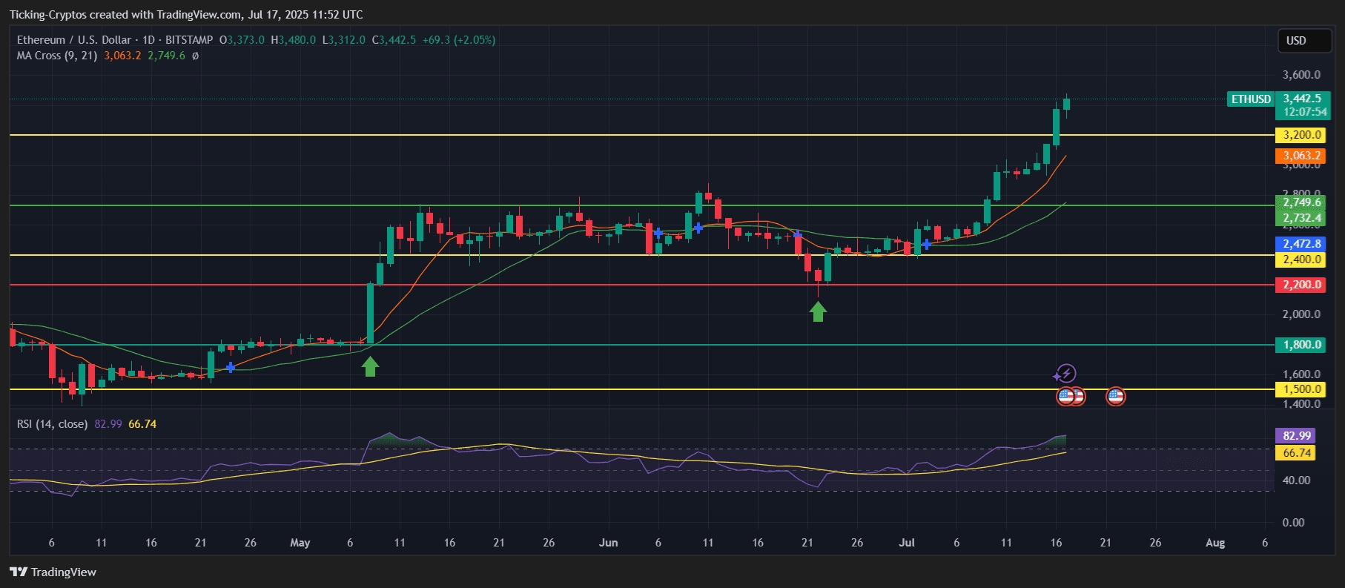The image size is (1345, 588).
Task: Select the yellow 3,200.0 price level label
Action: click(1301, 135)
